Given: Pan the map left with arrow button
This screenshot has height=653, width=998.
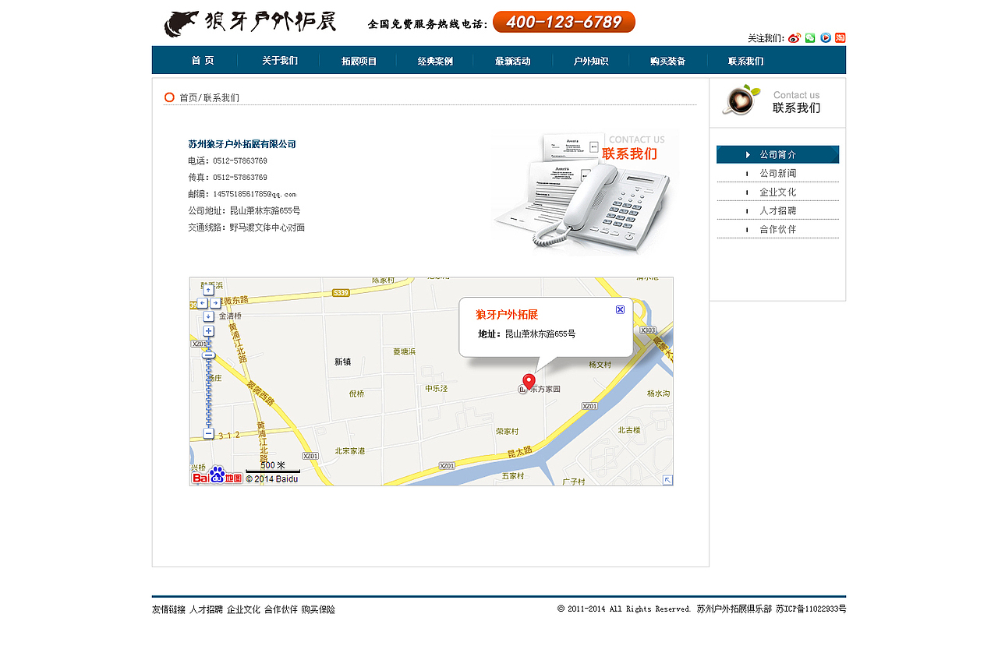Looking at the screenshot, I should coord(202,303).
